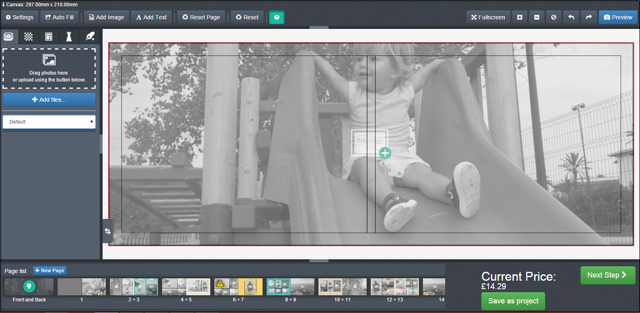Open the chess rook clipart tab

[x=69, y=37]
